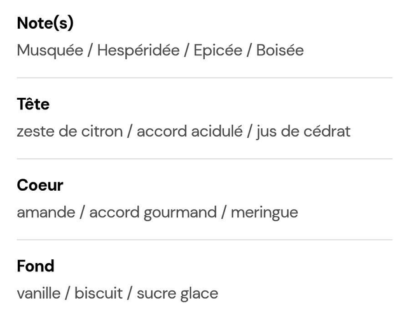Select the sucre glace ingredient
The image size is (407, 314).
pos(177,294)
